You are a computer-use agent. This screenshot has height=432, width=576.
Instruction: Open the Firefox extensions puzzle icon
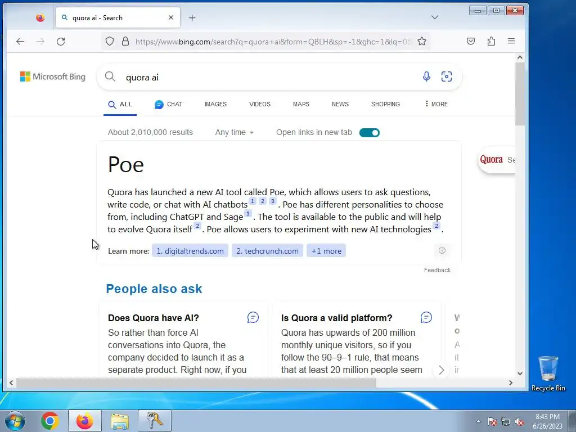click(x=491, y=41)
